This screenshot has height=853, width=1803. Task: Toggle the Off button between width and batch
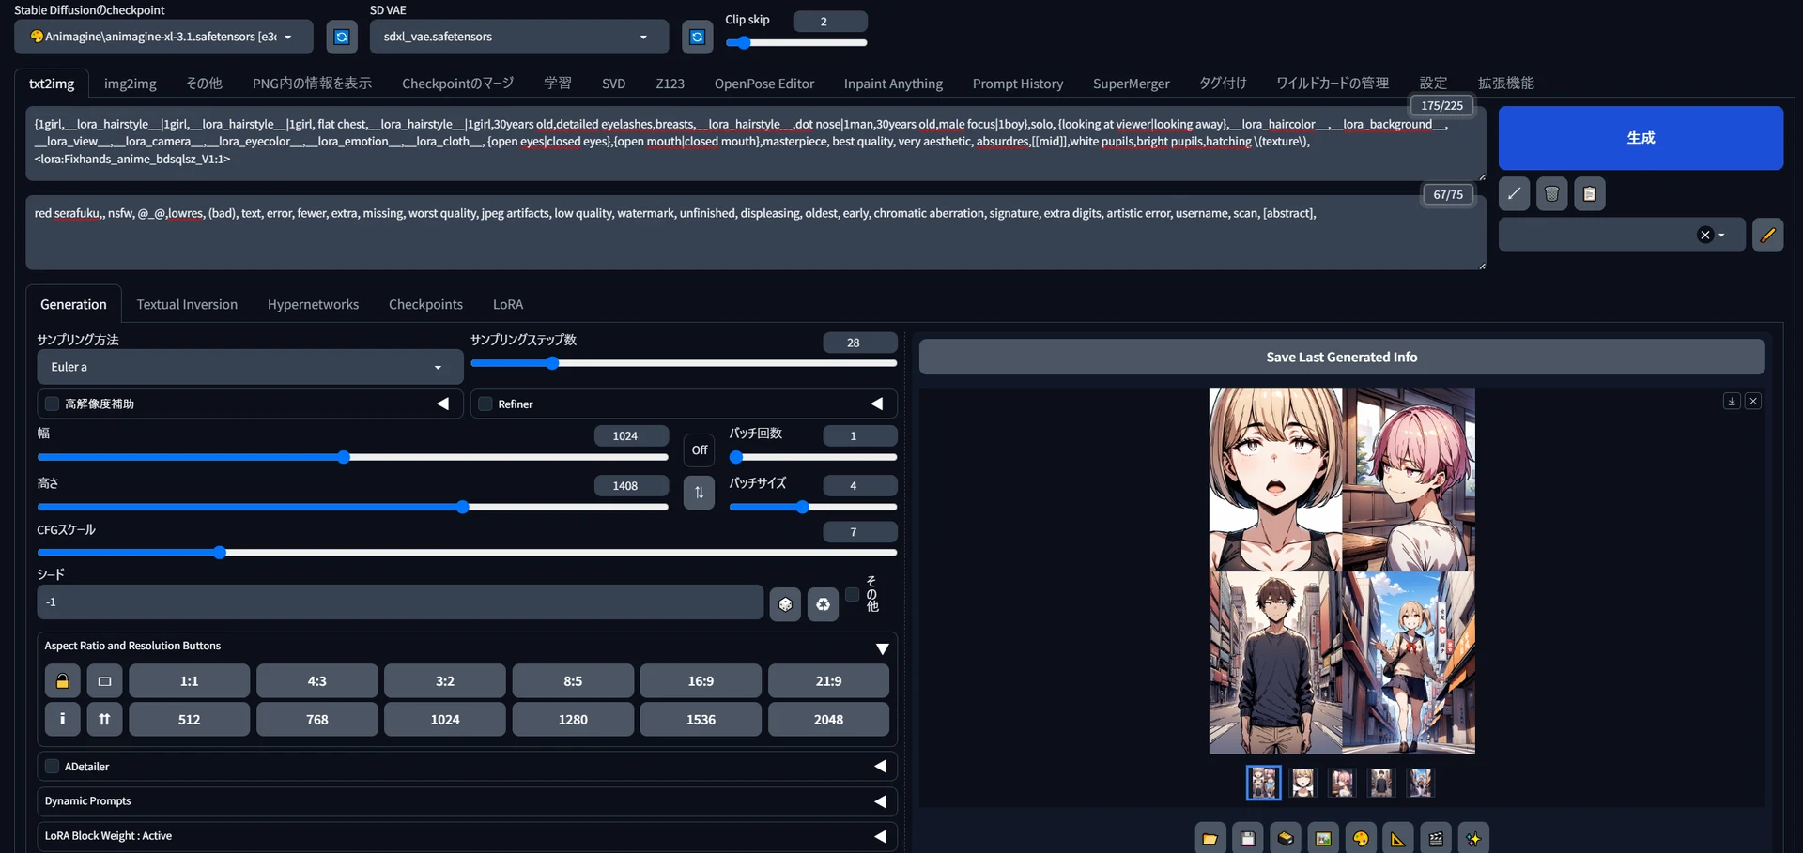(x=699, y=450)
